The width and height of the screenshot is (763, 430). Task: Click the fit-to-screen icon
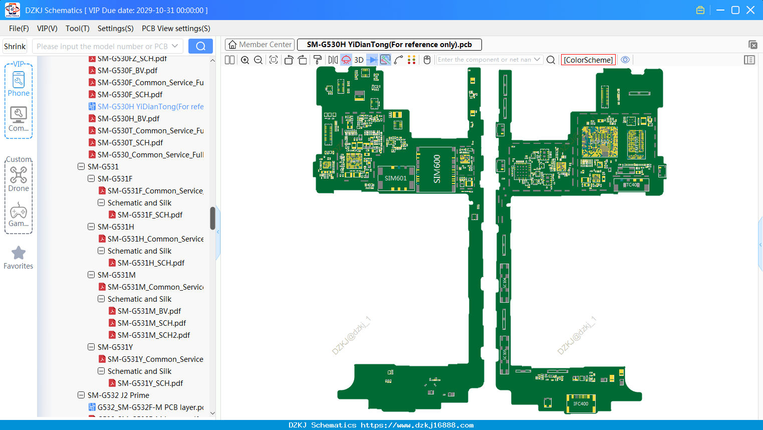[x=274, y=60]
